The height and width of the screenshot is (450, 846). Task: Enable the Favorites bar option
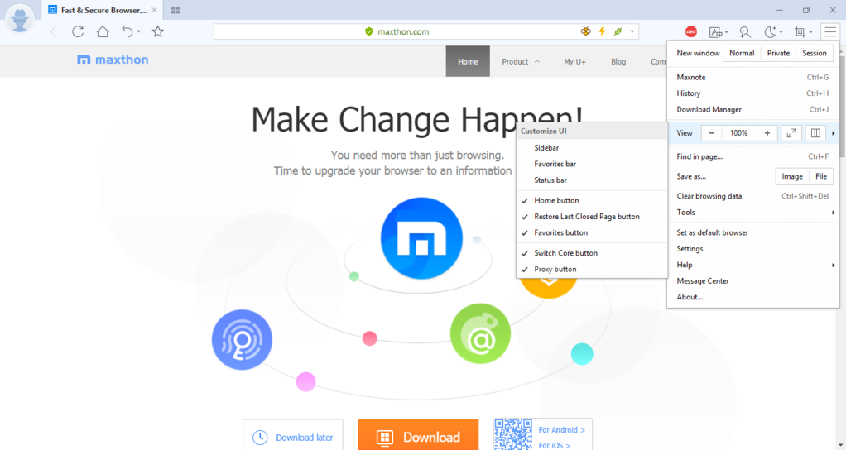(592, 164)
